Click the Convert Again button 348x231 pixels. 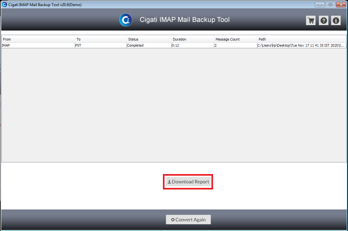coord(188,219)
